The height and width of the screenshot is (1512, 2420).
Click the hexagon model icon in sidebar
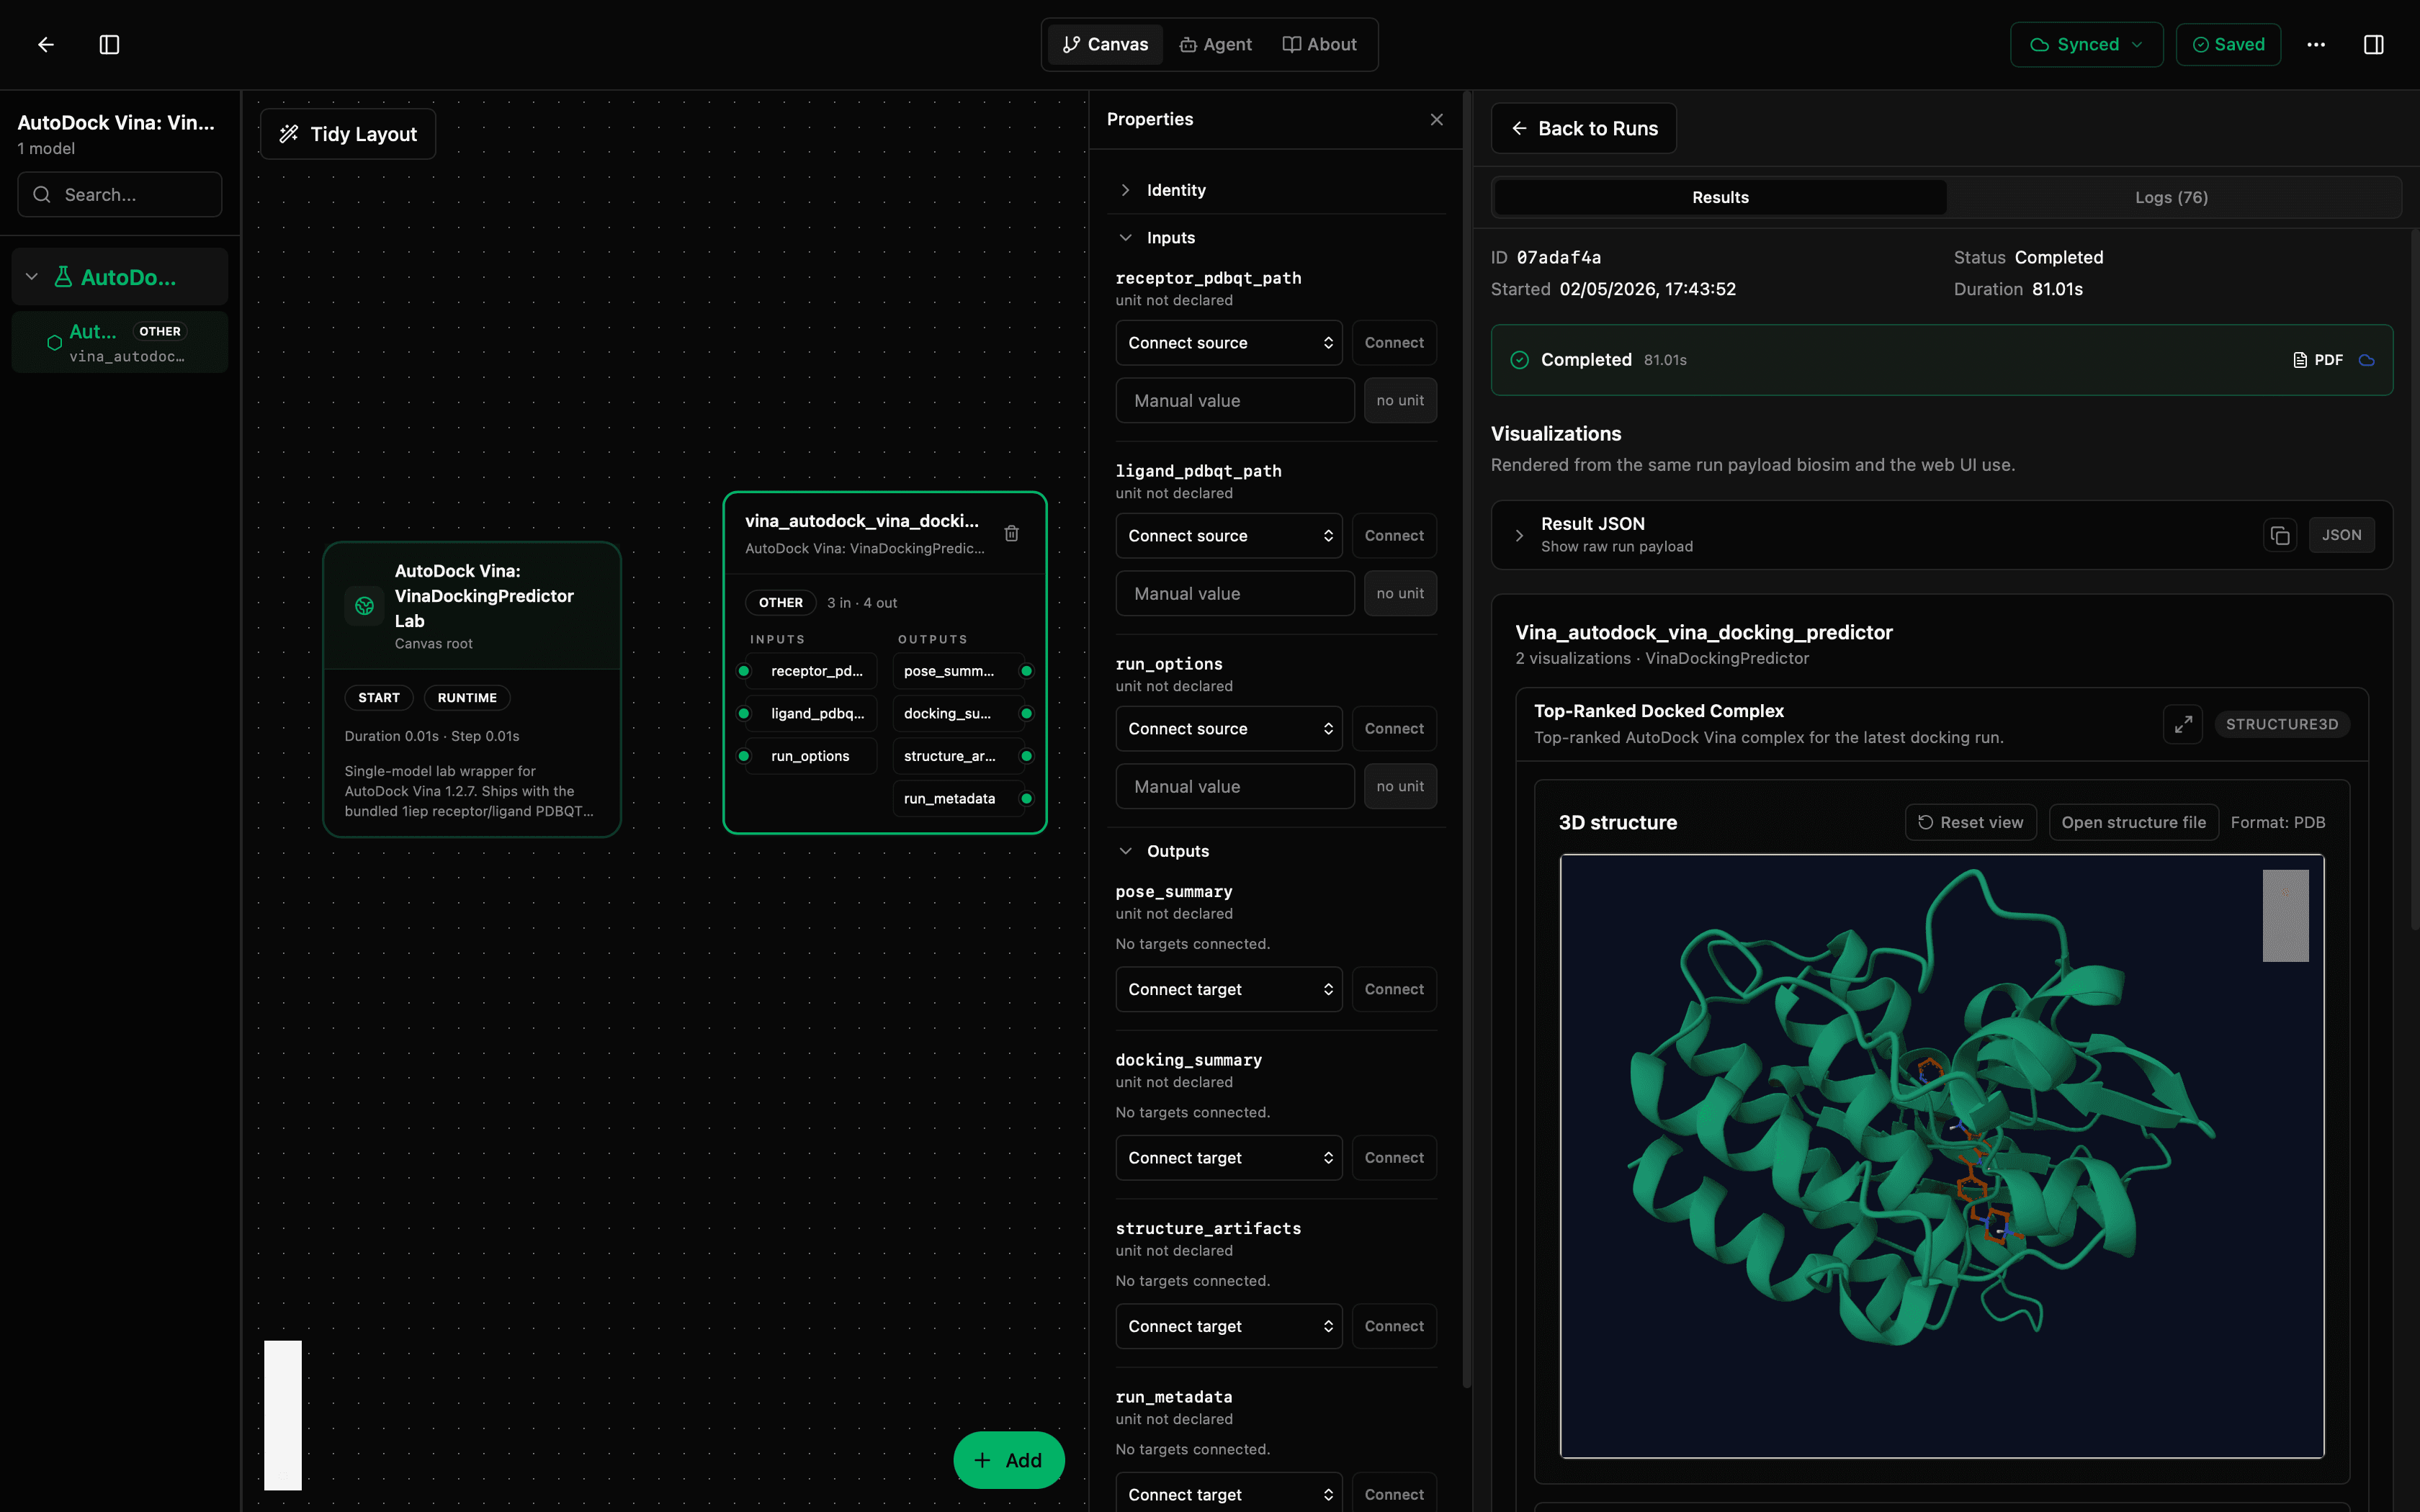[55, 342]
